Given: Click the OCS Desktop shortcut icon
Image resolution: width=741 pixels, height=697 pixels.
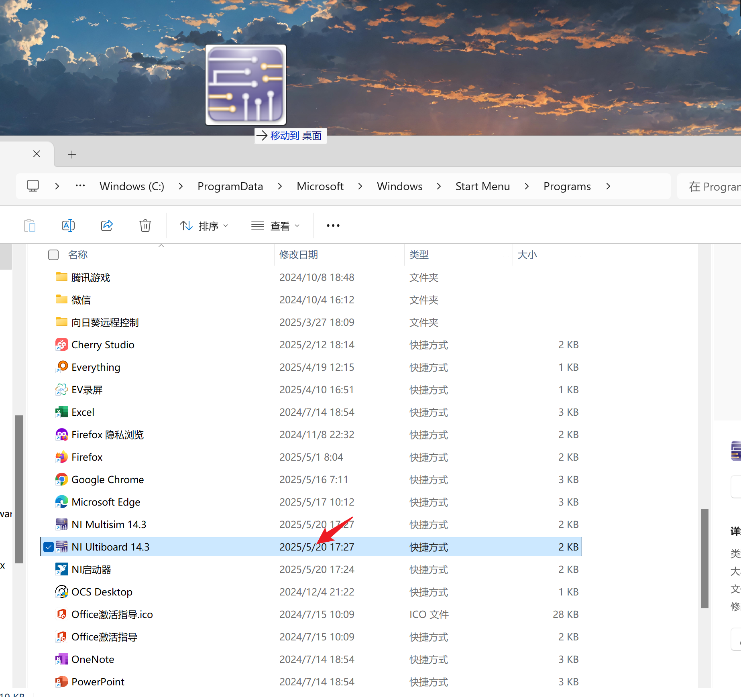Looking at the screenshot, I should [61, 592].
